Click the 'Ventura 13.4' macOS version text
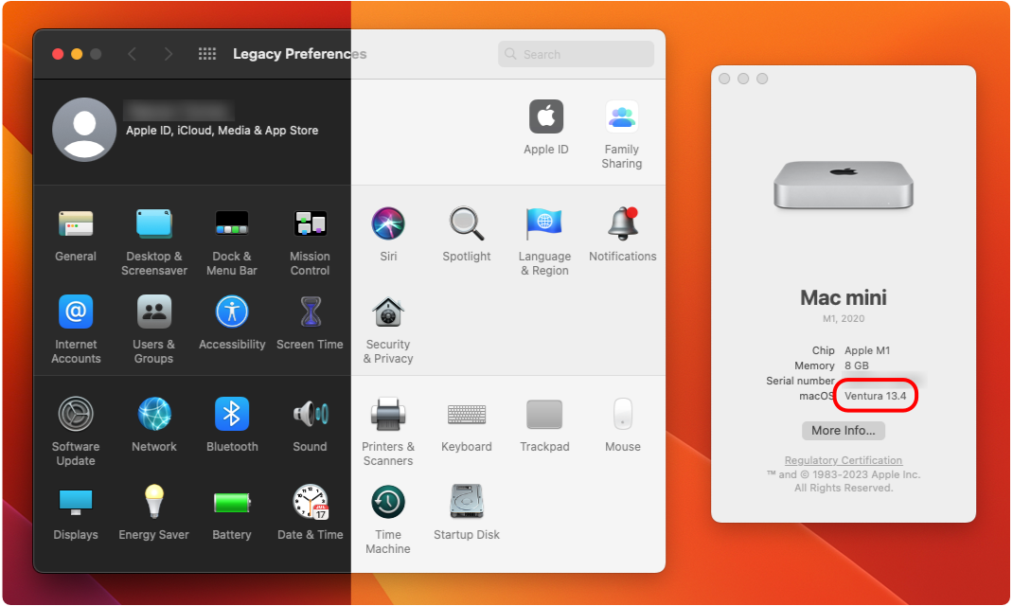 tap(876, 396)
